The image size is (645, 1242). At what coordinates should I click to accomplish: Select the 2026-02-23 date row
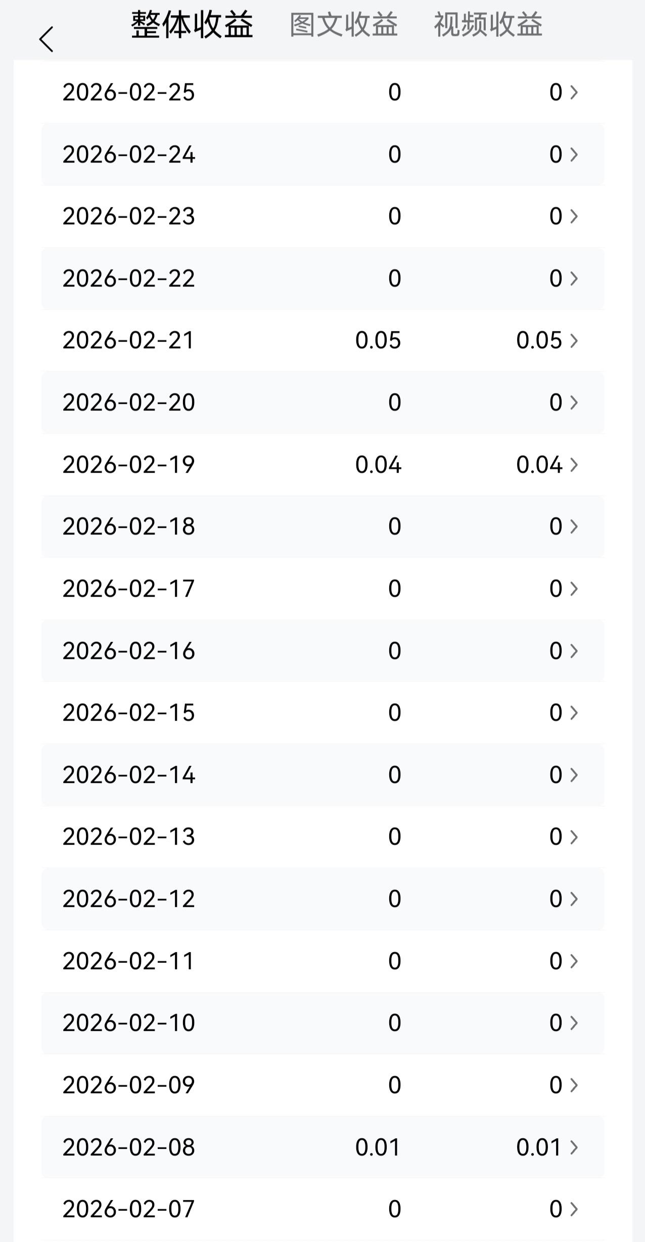tap(128, 216)
